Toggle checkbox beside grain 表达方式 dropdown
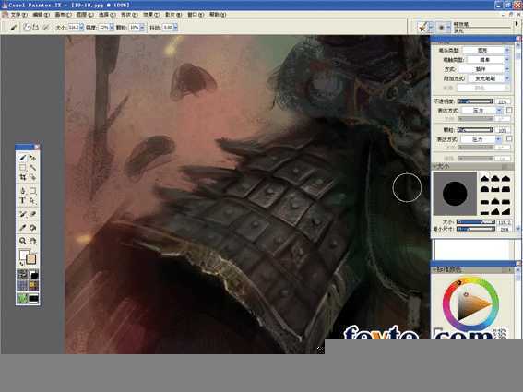The height and width of the screenshot is (392, 523). pyautogui.click(x=509, y=138)
